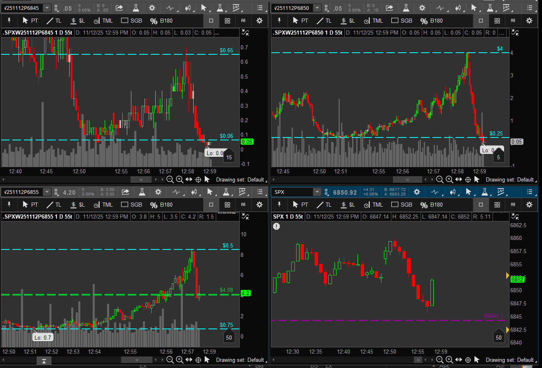Zoom out on the 6845 put chart
Screen dimensions: 542x368
pos(170,179)
